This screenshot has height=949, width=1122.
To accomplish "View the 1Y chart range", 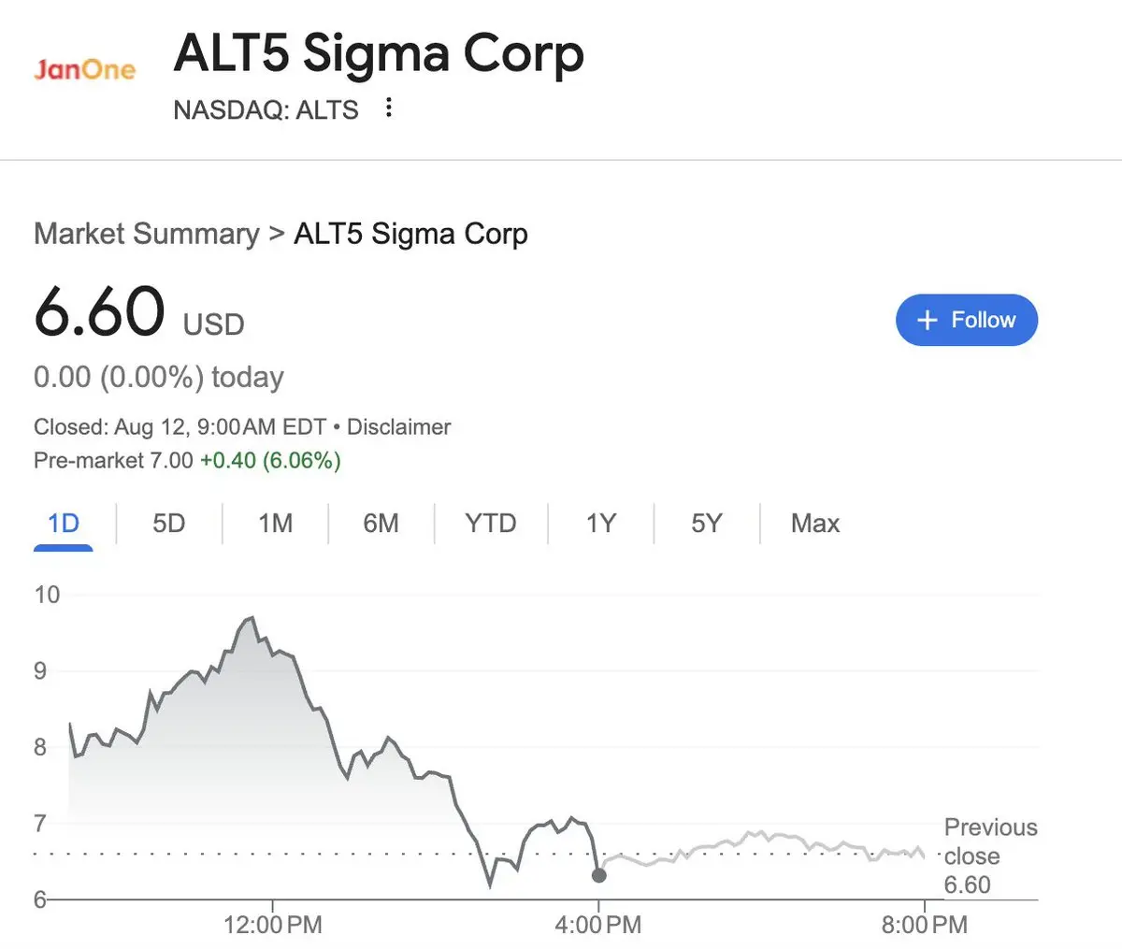I will (601, 524).
